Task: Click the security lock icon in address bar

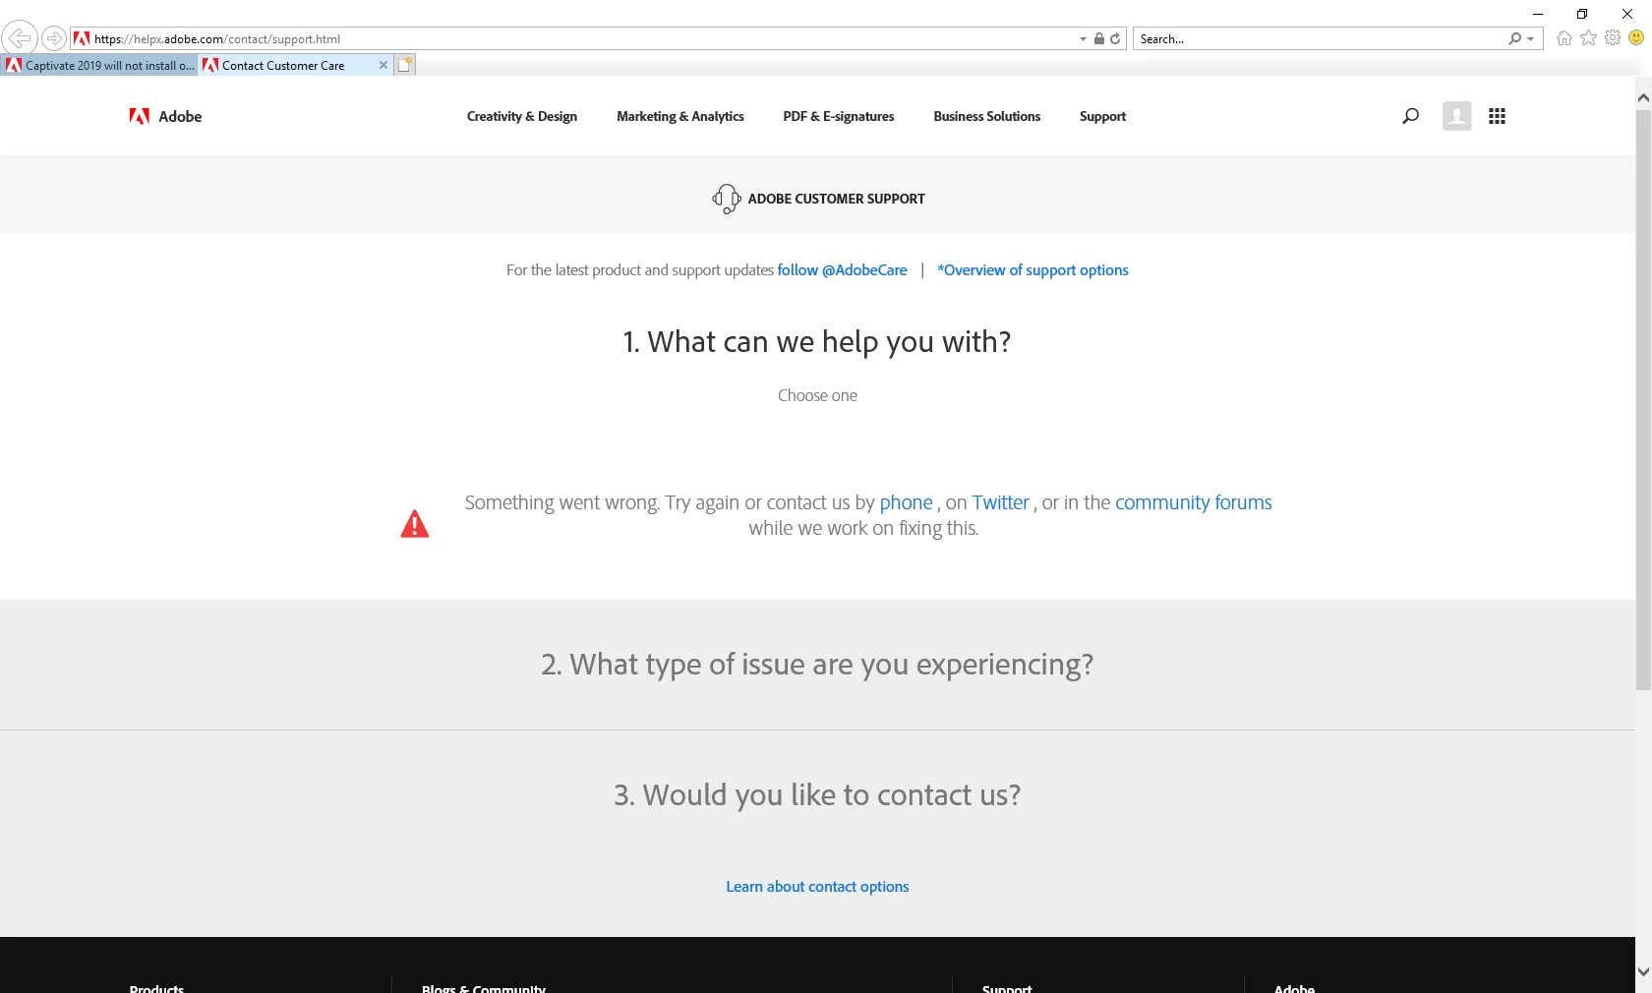Action: tap(1099, 39)
